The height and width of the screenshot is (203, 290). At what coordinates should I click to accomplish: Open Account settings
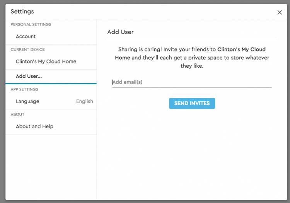point(51,36)
